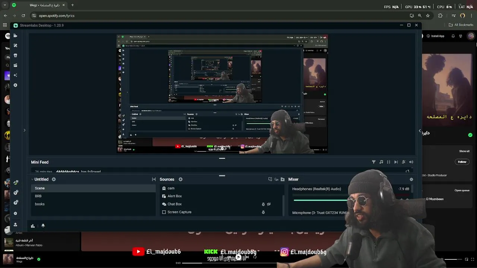Click the Headphones -7.9 dB level readout

pyautogui.click(x=404, y=189)
